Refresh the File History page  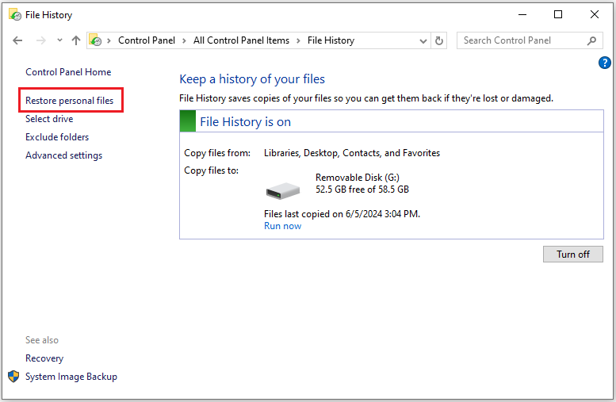[439, 40]
